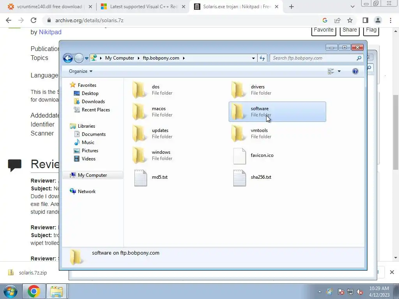
Task: Change the Explorer view layout
Action: 331,71
